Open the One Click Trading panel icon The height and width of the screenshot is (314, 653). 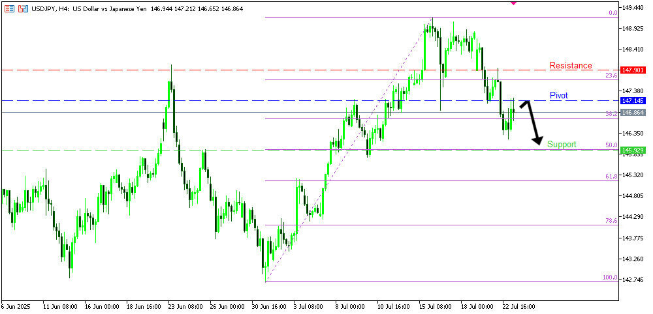(23, 8)
